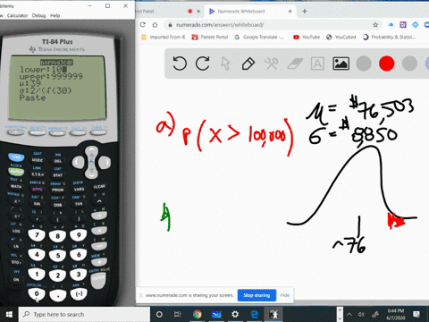Select the pen drawing tool
Screen dimensions: 429x322
(x=248, y=64)
